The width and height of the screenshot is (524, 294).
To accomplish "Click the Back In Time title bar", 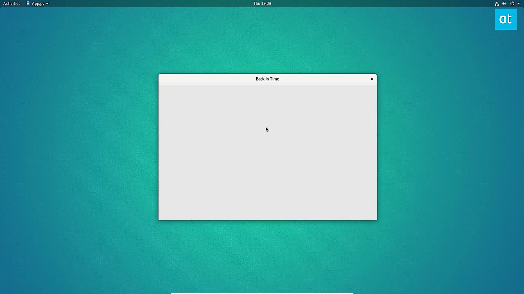I will click(x=267, y=79).
